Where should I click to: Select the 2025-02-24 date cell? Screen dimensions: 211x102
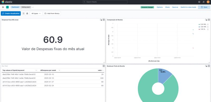[x=49, y=85]
